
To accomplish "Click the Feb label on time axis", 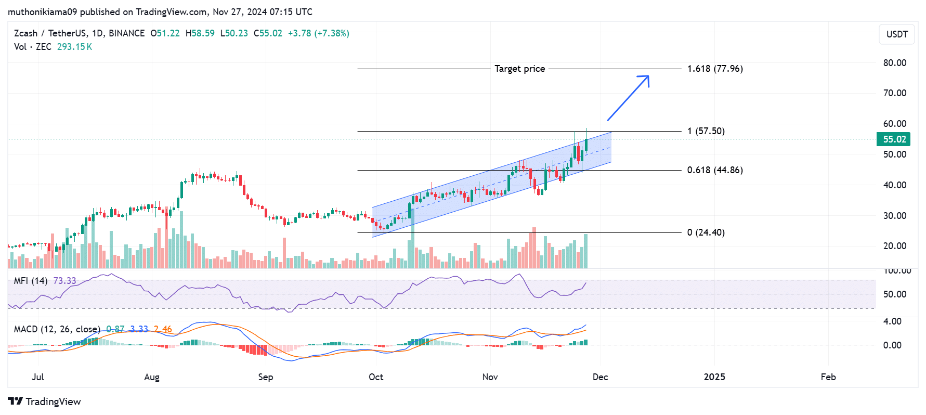I will pos(828,377).
